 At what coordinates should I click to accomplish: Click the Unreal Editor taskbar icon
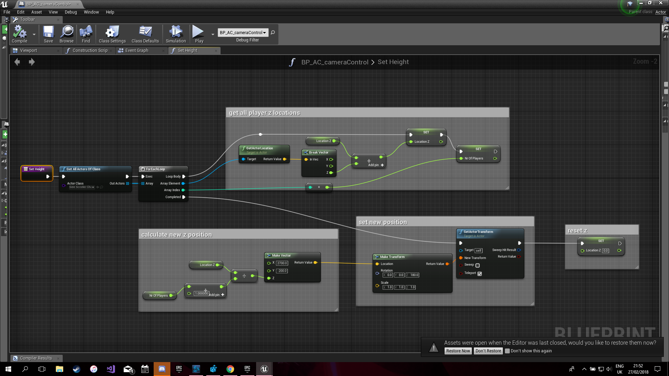264,369
